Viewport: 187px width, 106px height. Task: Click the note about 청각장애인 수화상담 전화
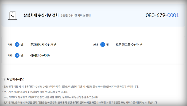[81, 103]
